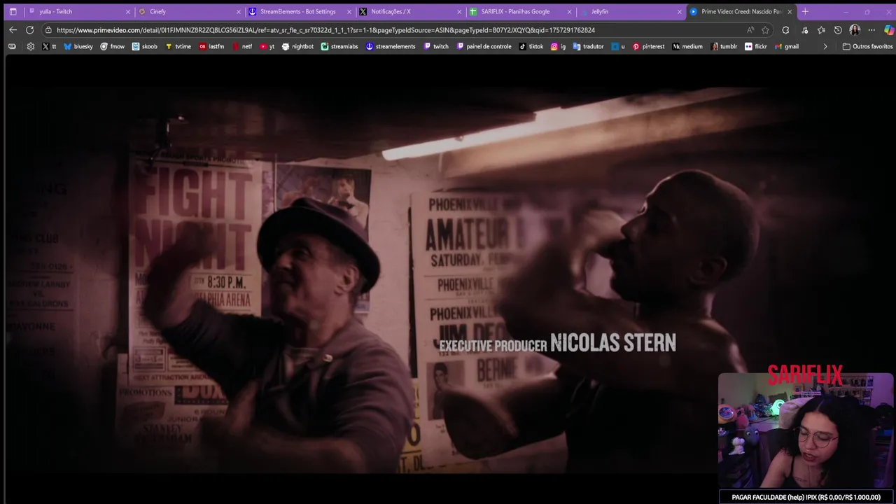Screen dimensions: 896x504
Task: Open the streamelements bookmark
Action: coord(391,46)
